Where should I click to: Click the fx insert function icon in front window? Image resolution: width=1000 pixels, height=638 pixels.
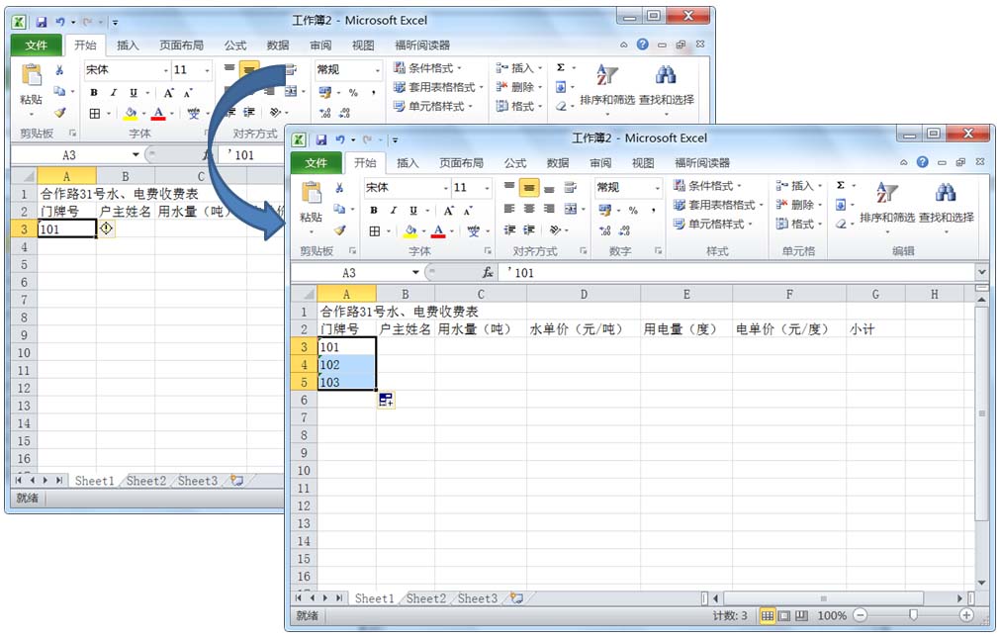(x=488, y=273)
